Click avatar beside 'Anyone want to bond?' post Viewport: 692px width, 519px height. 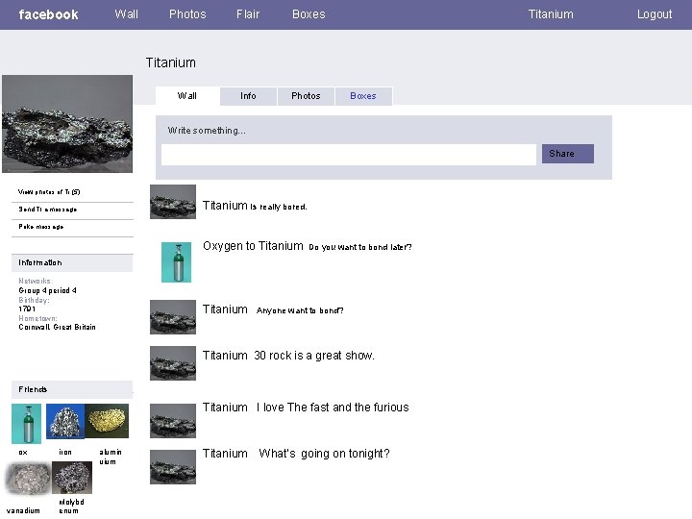[x=173, y=317]
